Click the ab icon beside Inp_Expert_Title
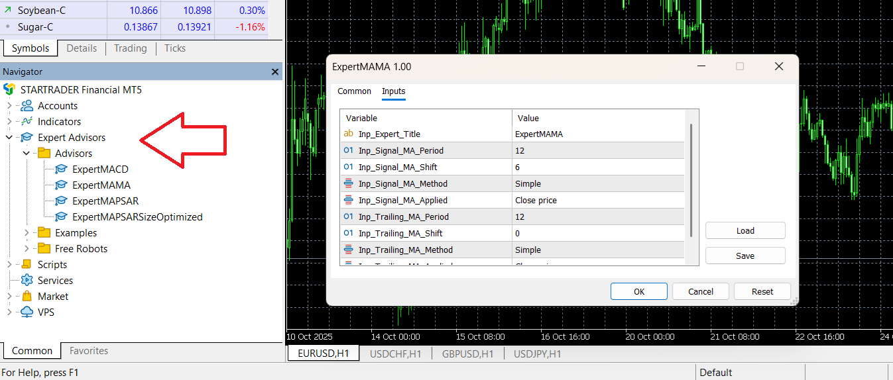 coord(349,134)
